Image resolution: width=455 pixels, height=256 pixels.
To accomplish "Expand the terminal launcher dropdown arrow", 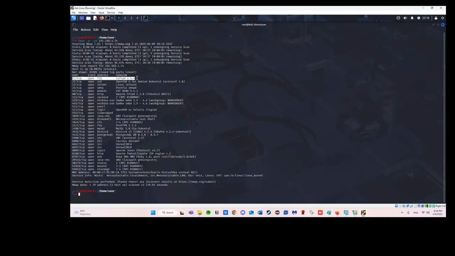I will (x=112, y=18).
